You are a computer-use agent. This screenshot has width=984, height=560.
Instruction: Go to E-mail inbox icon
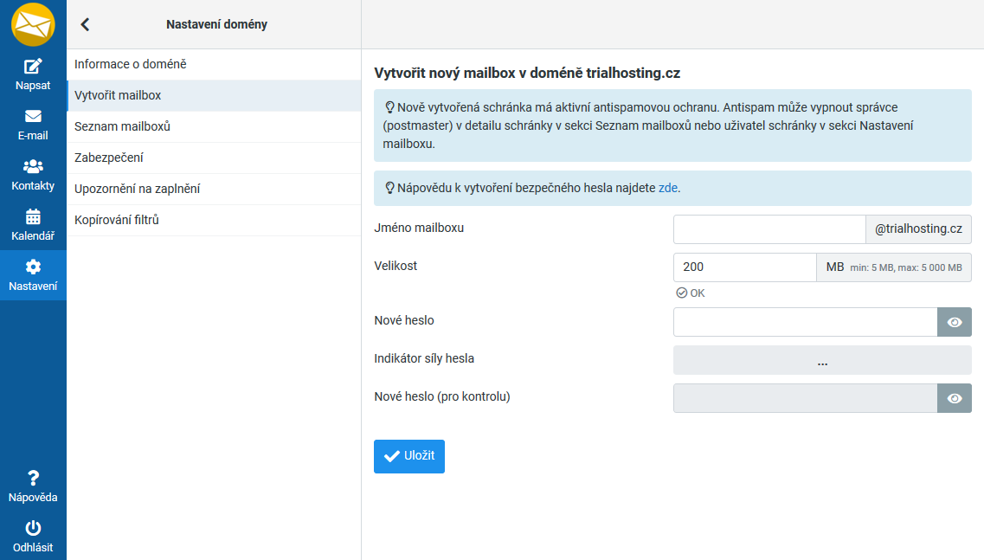[33, 116]
